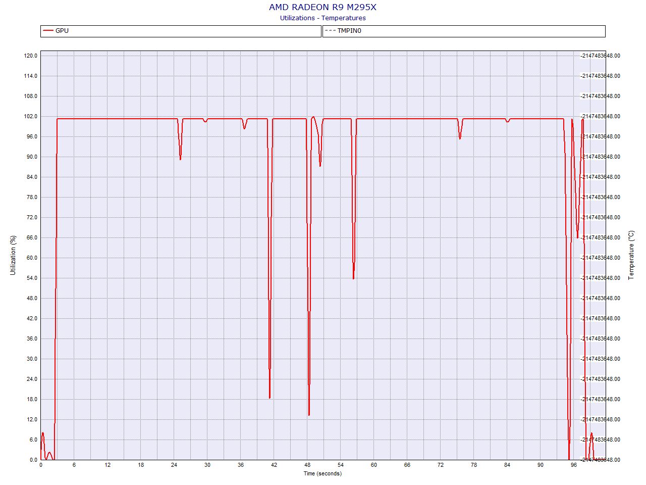Click the 120.0 utilization axis label
Viewport: 646px width, 485px height.
[31, 56]
